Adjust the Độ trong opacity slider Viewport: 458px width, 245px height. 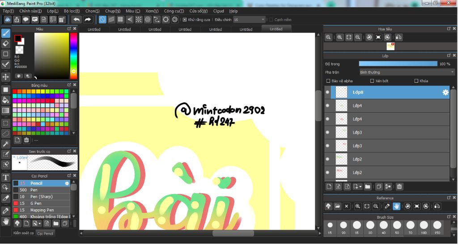(398, 63)
